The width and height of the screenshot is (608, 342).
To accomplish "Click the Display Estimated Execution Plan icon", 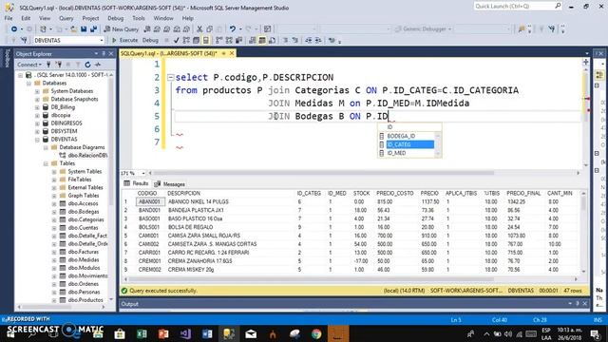I will [x=186, y=40].
